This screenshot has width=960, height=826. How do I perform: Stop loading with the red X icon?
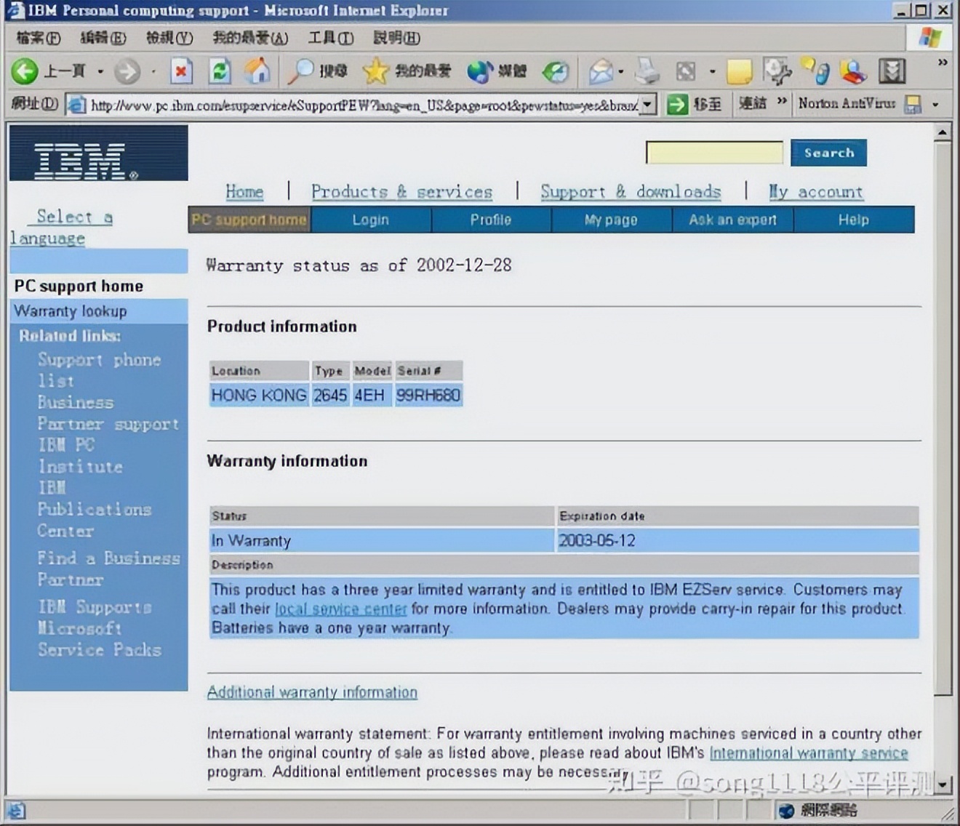coord(180,71)
